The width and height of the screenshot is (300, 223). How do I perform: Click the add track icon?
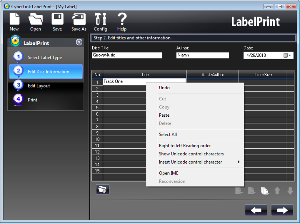[239, 191]
